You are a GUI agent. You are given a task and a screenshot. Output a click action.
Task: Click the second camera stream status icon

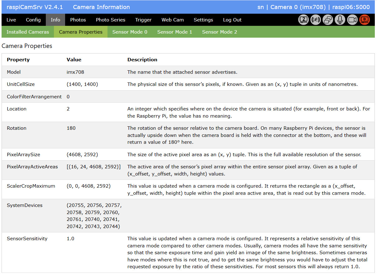303,20
